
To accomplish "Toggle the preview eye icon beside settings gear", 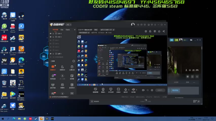I will [x=148, y=90].
